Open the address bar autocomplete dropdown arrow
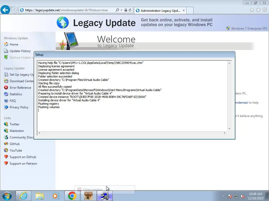The height and width of the screenshot is (201, 269). [x=121, y=10]
